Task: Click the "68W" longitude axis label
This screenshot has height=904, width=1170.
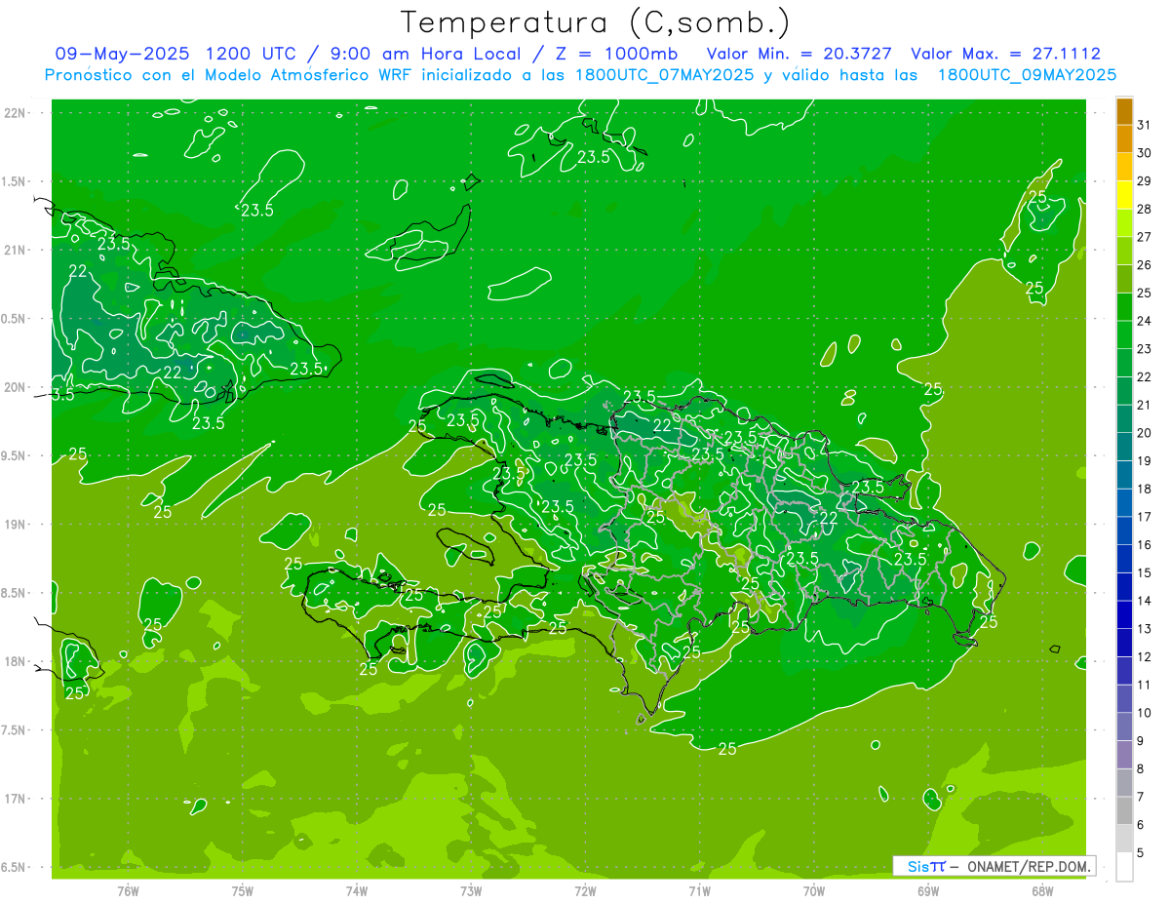Action: 1041,891
